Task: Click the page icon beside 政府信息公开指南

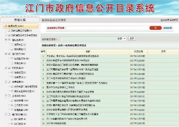Action: click(x=9, y=30)
